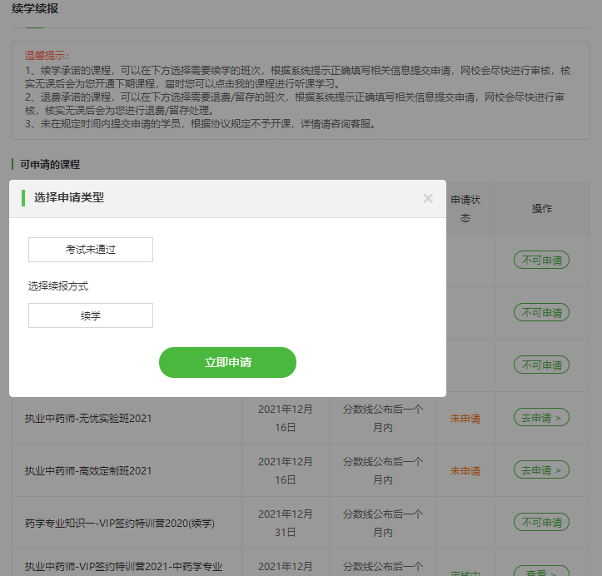
Task: Click 去申请 for 高效定制班2021
Action: [541, 470]
